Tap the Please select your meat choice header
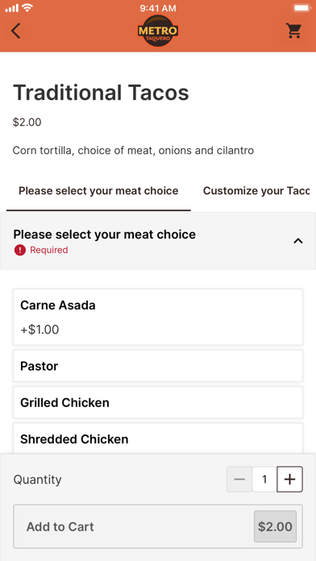The width and height of the screenshot is (316, 561). click(x=105, y=235)
